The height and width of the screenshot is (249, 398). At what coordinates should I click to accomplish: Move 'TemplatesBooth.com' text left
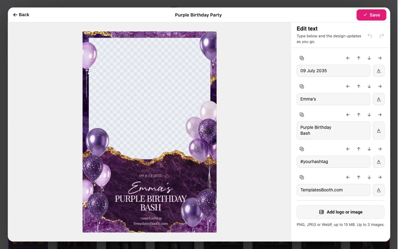[x=348, y=177]
